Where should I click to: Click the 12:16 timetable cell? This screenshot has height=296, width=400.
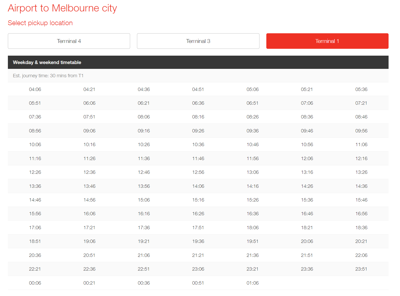(361, 159)
